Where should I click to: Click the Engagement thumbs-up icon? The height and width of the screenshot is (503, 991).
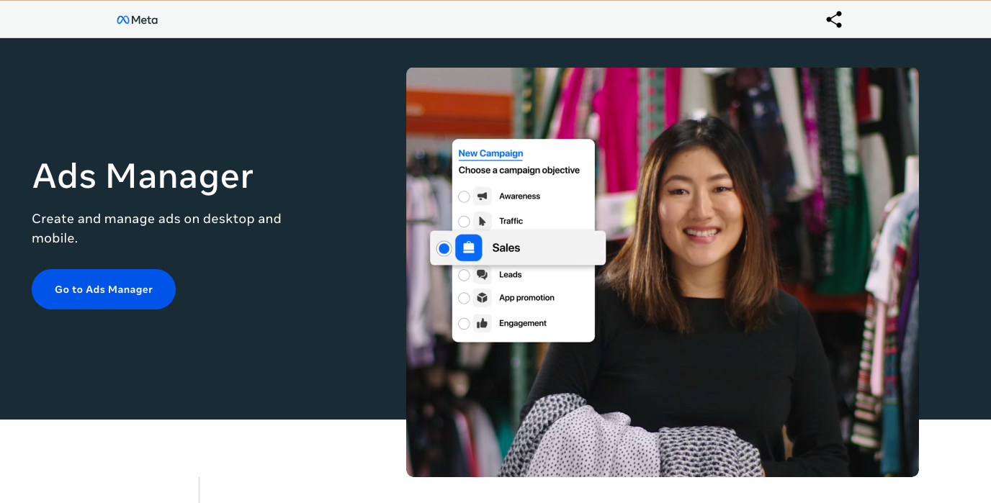pos(483,323)
